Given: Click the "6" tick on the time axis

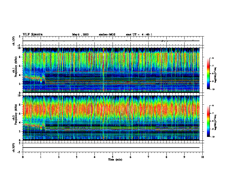Looking at the screenshot, I should (x=130, y=157).
